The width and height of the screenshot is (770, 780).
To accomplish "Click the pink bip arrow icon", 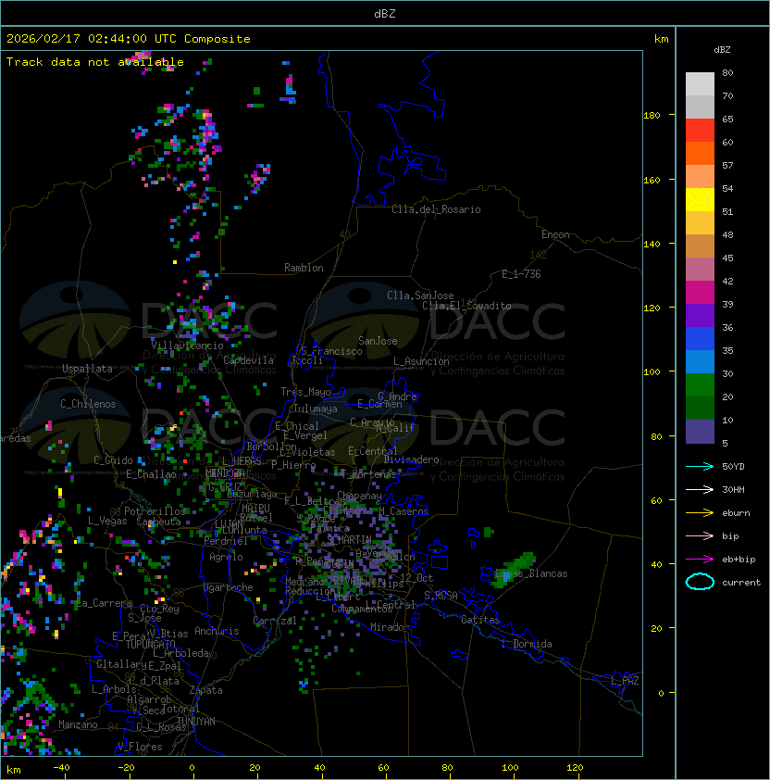I will (700, 536).
